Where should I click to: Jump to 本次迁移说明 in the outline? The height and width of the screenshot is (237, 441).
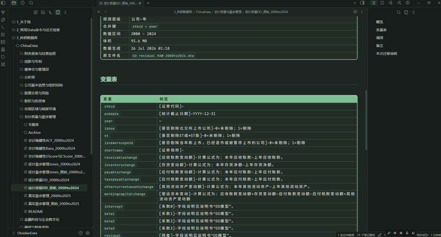tap(386, 53)
